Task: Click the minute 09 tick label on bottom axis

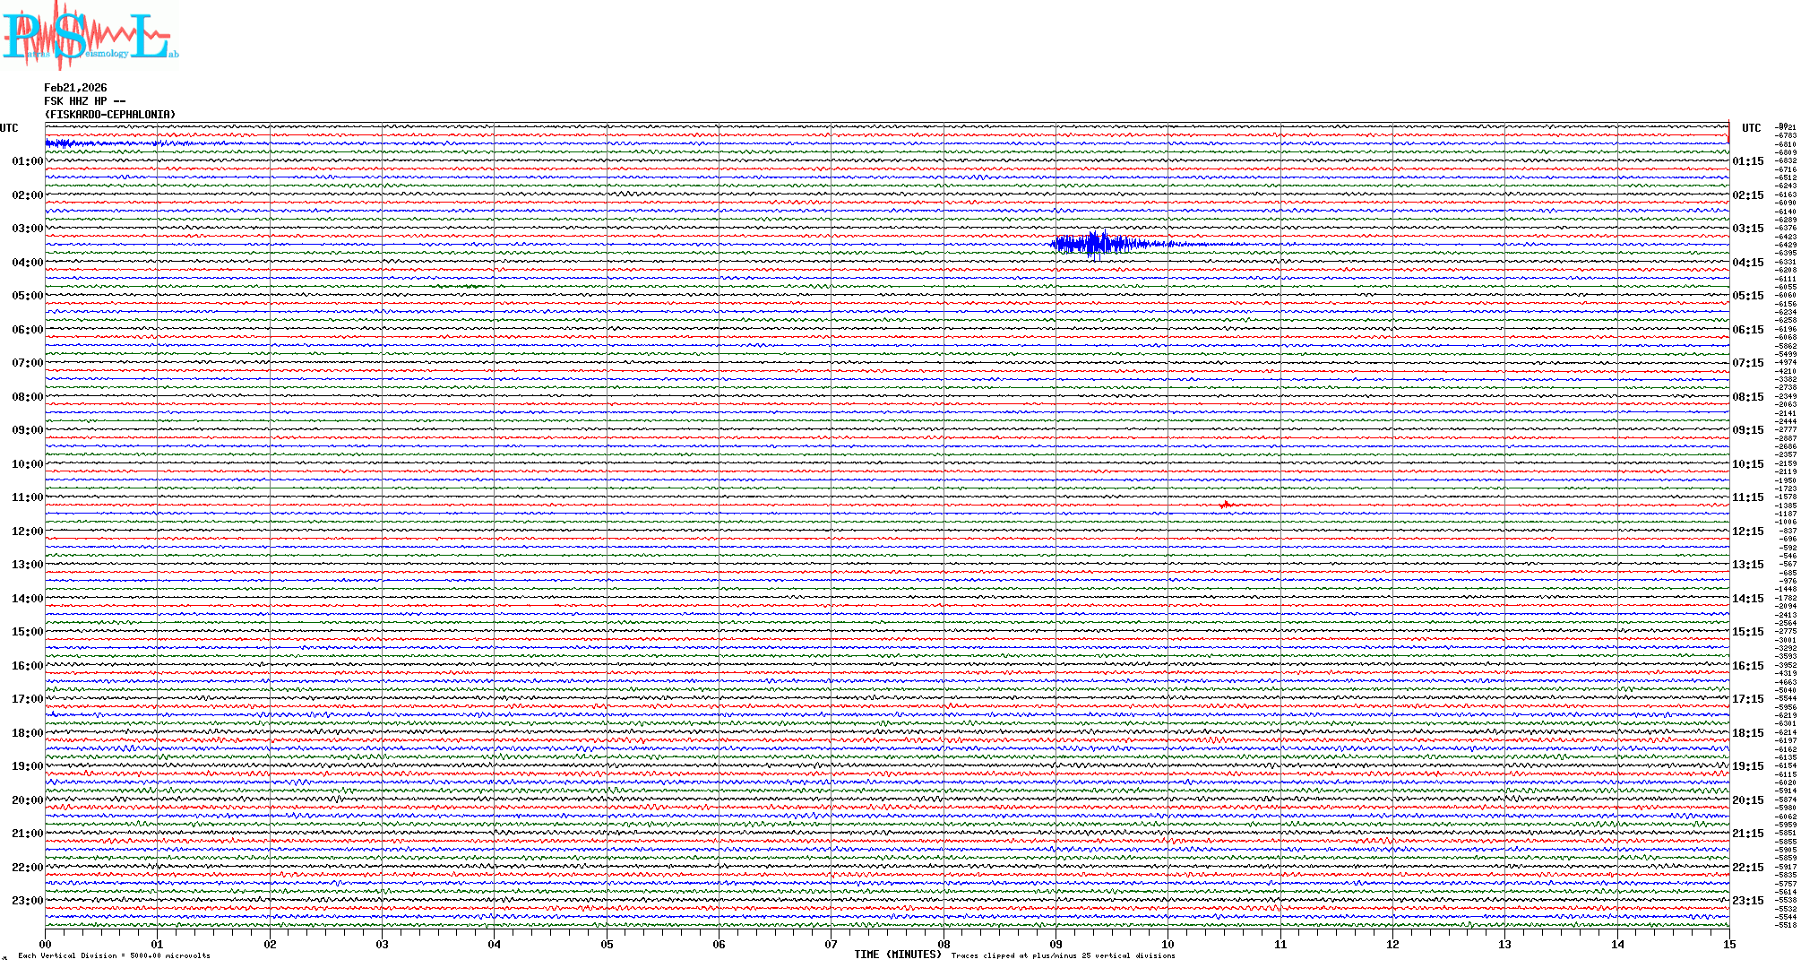Action: point(1056,945)
